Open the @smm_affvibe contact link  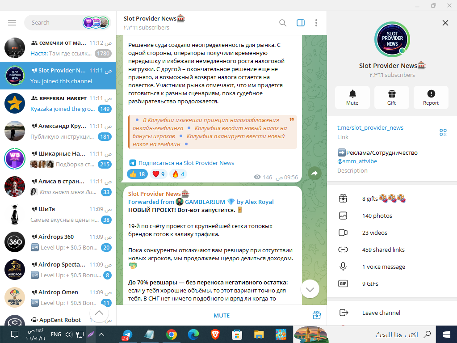tap(357, 161)
